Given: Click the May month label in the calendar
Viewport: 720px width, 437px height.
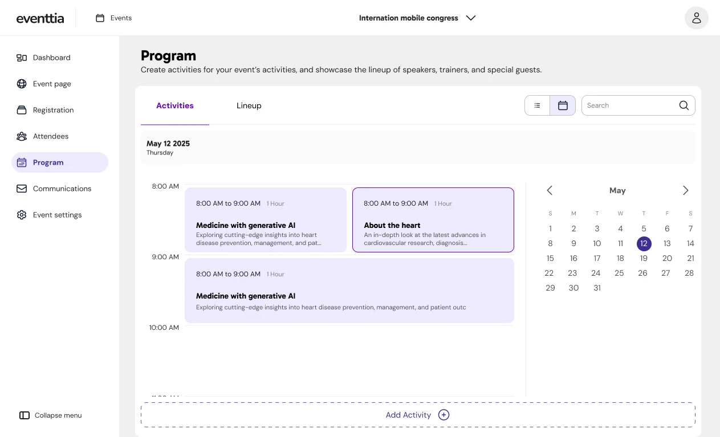Looking at the screenshot, I should point(617,190).
